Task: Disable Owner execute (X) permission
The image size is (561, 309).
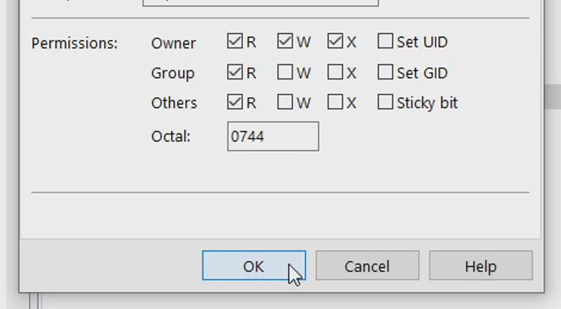Action: coord(335,42)
